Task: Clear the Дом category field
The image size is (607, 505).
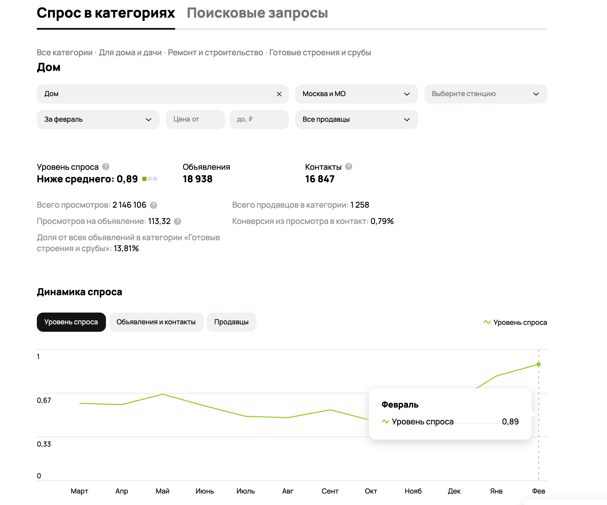Action: point(279,94)
